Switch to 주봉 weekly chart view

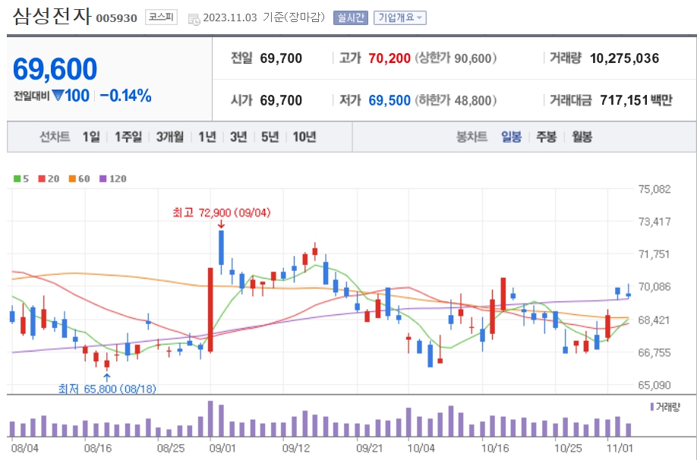coord(546,137)
